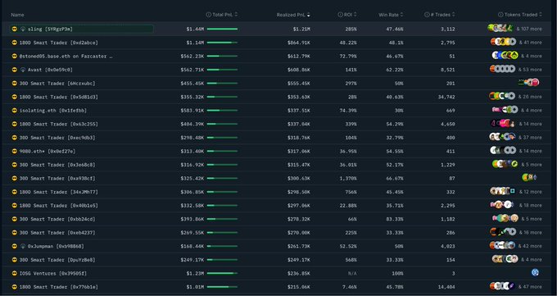557x296 pixels.
Task: Open '& 41 more' tokens link
Action: pos(530,43)
